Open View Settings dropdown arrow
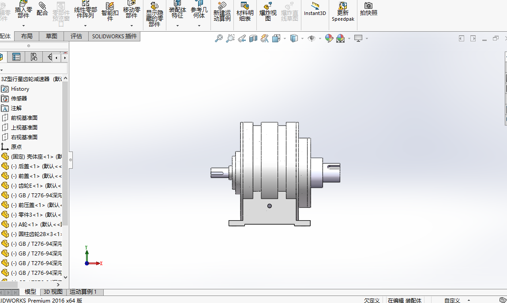 click(x=367, y=38)
